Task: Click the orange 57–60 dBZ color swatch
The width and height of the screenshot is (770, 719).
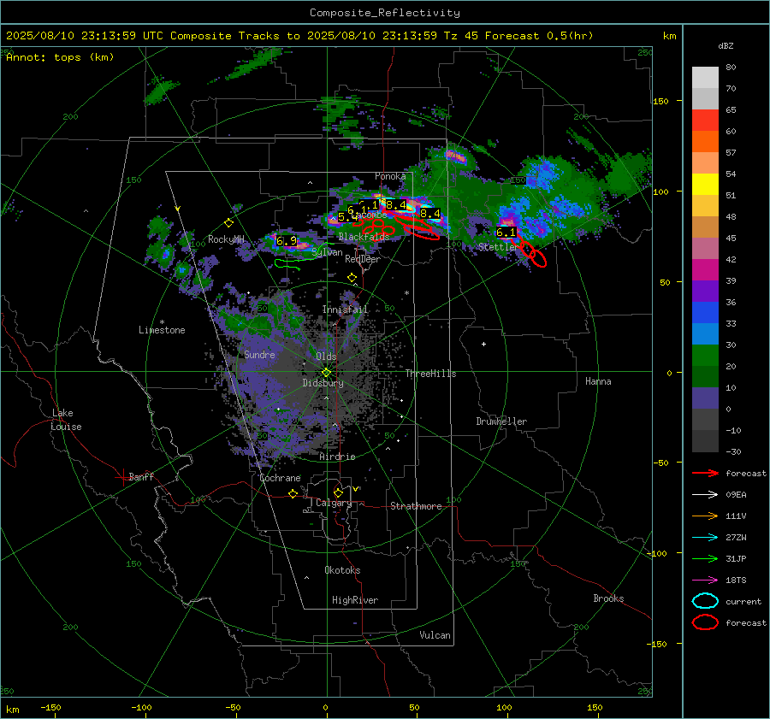Action: tap(705, 142)
